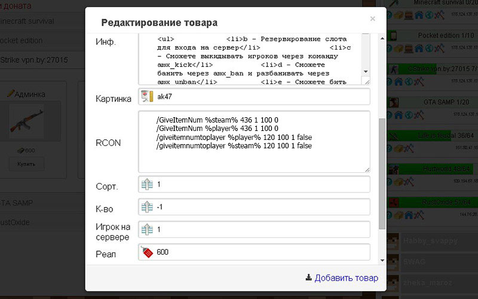Focus the Реал price field showing 600

pos(260,252)
